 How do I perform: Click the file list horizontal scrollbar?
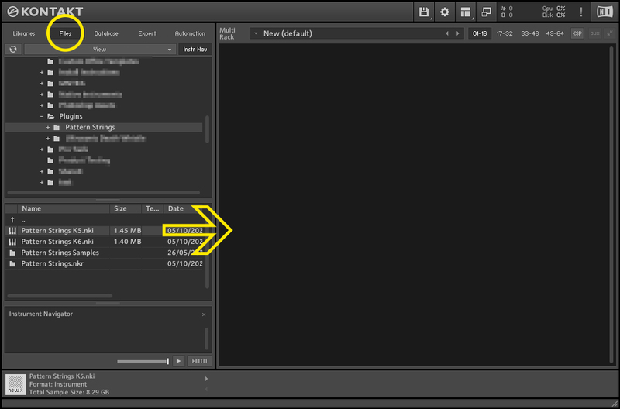tap(60, 296)
